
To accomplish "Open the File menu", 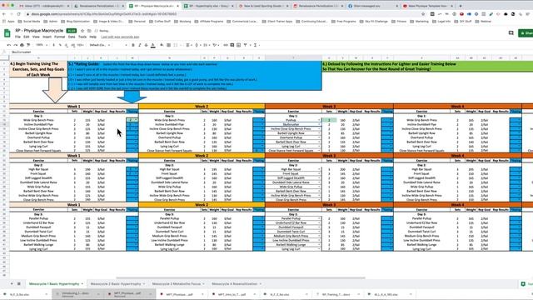I will pyautogui.click(x=17, y=37).
